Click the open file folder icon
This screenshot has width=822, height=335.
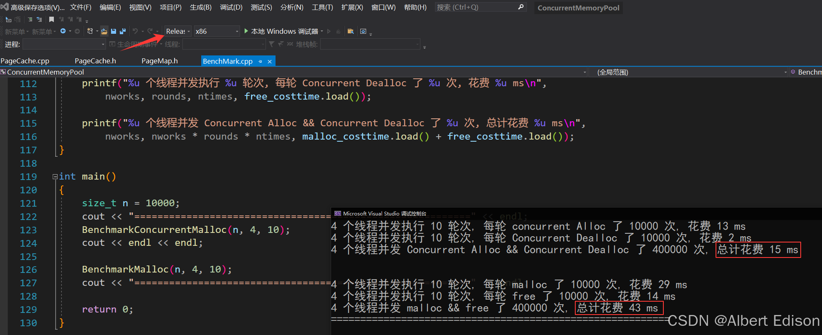pos(104,31)
